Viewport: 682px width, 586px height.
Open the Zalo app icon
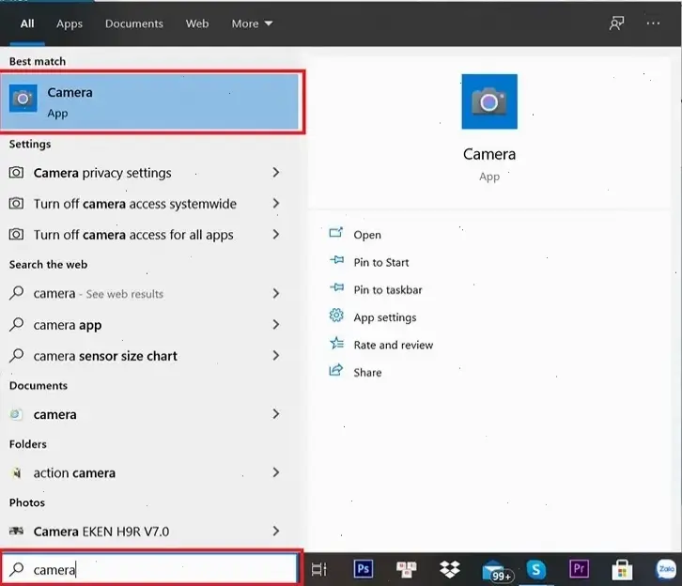pos(665,569)
